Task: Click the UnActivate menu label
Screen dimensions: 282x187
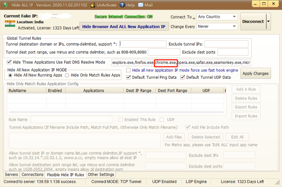Action: (107, 5)
